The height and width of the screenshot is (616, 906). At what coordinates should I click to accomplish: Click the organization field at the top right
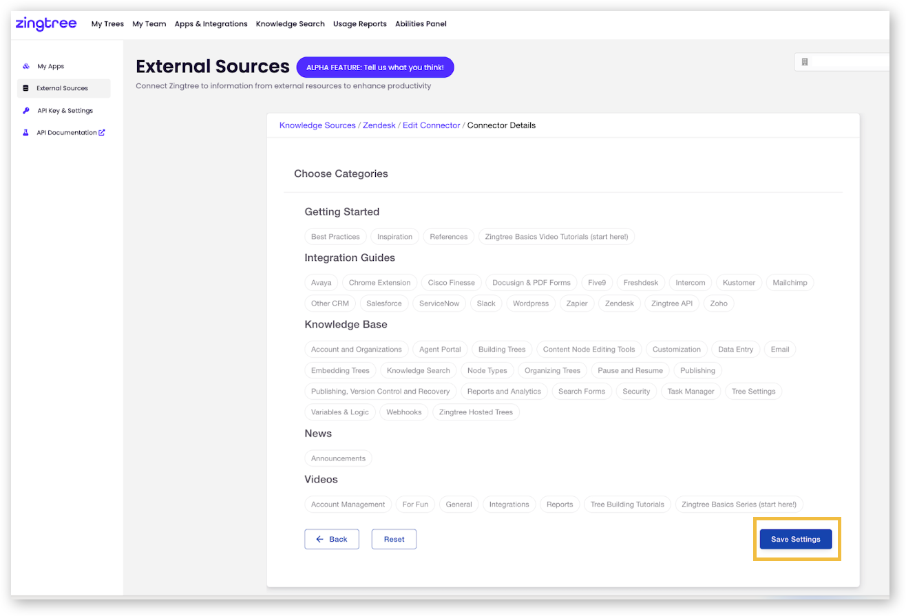[843, 62]
